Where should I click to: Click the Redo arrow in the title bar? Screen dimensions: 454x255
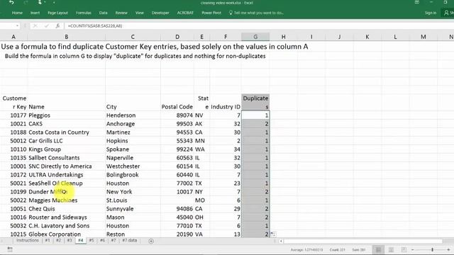pyautogui.click(x=26, y=3)
